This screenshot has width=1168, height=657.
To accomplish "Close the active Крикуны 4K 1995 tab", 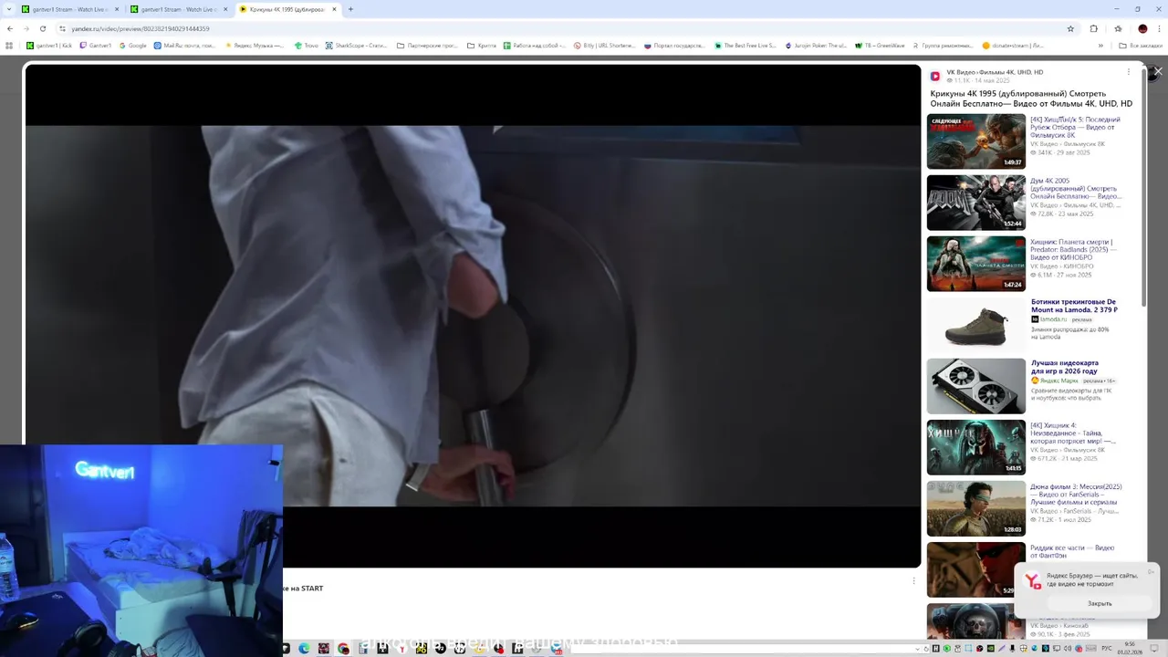I will point(335,9).
